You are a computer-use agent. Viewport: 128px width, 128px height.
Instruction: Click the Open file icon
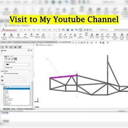(x=63, y=30)
